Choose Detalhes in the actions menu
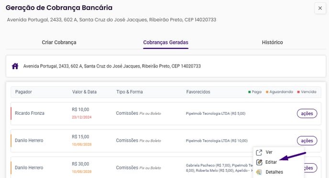This screenshot has height=178, width=329. click(274, 172)
